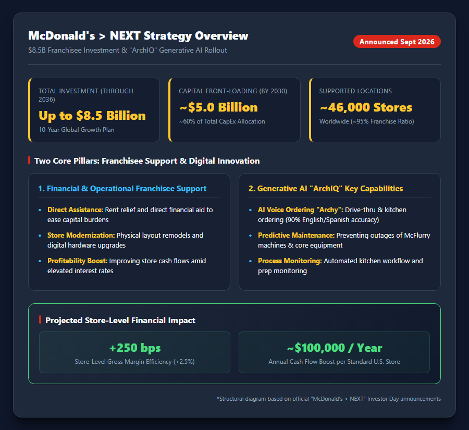The width and height of the screenshot is (469, 430).
Task: Click the red "Announced Sept 2026" badge
Action: (x=397, y=42)
